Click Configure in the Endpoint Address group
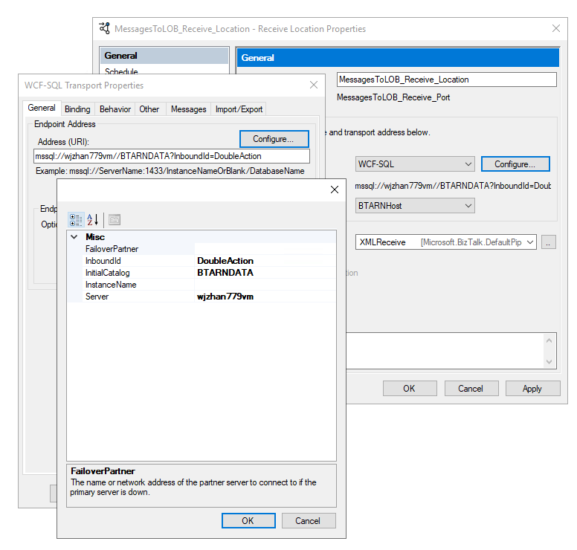 (x=274, y=139)
